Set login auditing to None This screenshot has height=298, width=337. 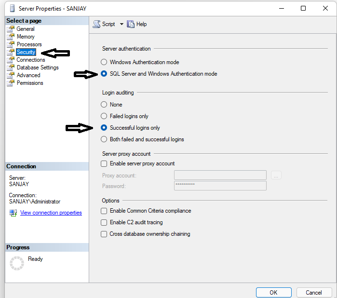(104, 105)
